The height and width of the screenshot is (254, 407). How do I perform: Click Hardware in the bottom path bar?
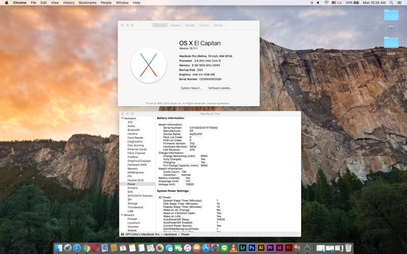[x=170, y=234]
